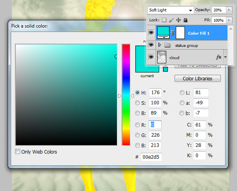Select the L lightness radio button
Image resolution: width=237 pixels, height=191 pixels.
coord(182,93)
